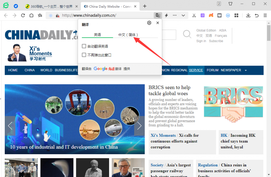Click the Bill Gates thumbnail
The height and width of the screenshot is (177, 271).
click(128, 167)
